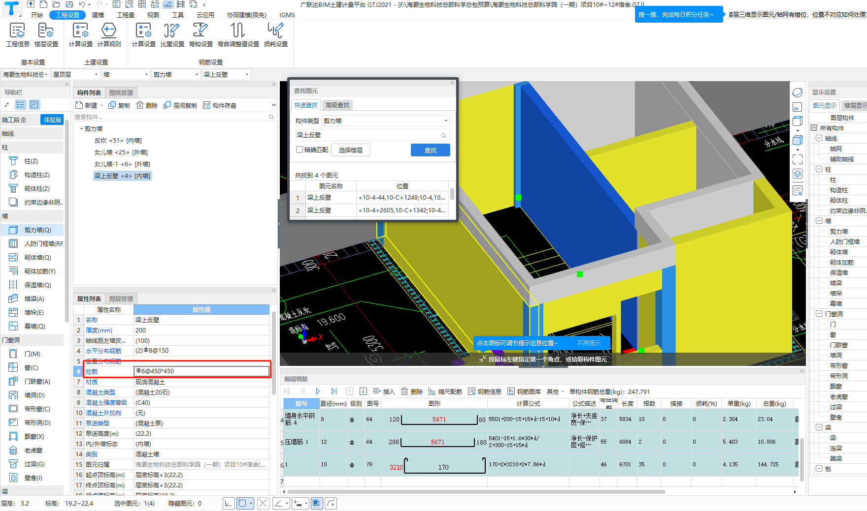Click 选择楼层 button
The width and height of the screenshot is (867, 511).
pos(351,150)
